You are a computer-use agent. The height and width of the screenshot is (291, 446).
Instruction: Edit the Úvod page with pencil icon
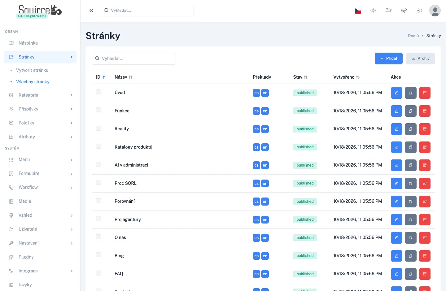click(396, 93)
